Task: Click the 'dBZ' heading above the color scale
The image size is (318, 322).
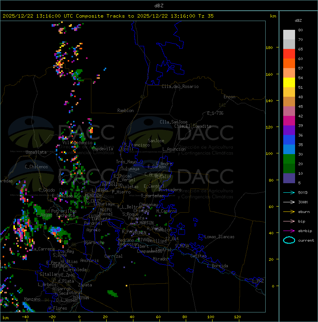Action: tap(298, 21)
